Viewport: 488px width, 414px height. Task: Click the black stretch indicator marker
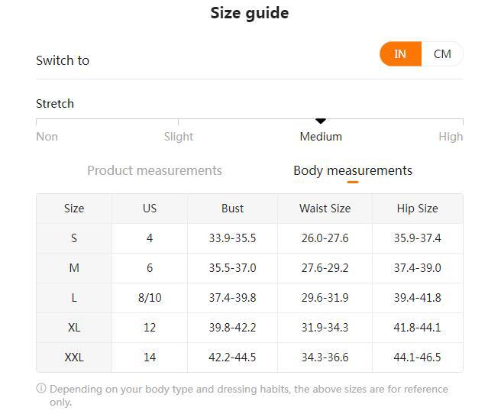(x=321, y=121)
